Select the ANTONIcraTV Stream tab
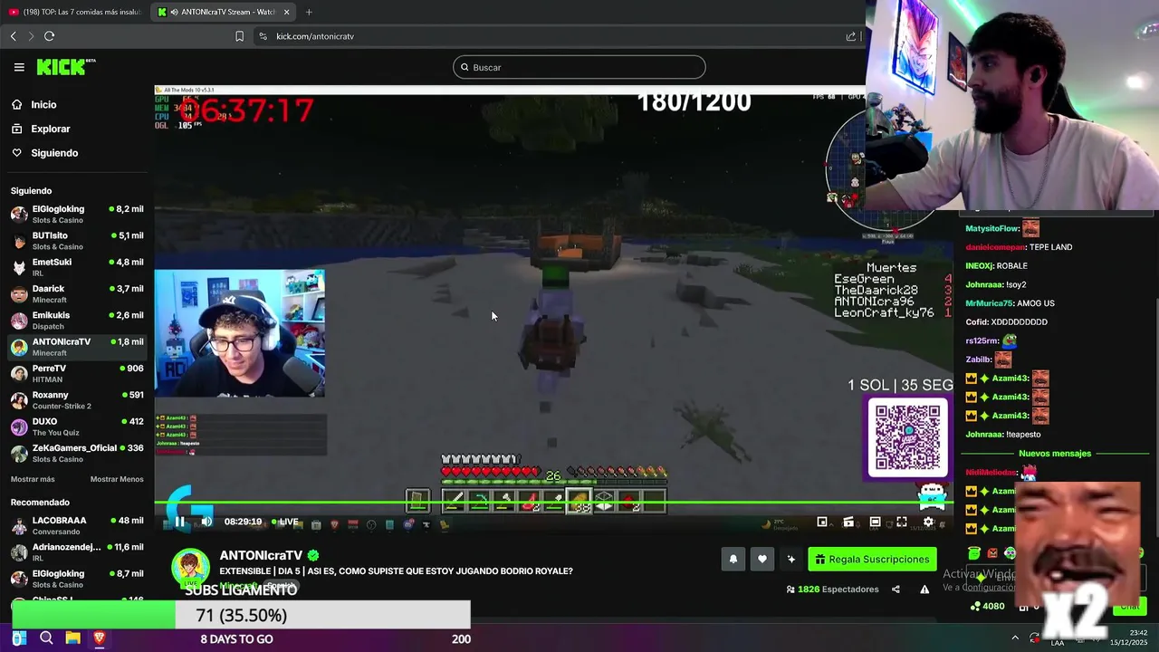The height and width of the screenshot is (652, 1159). point(225,12)
